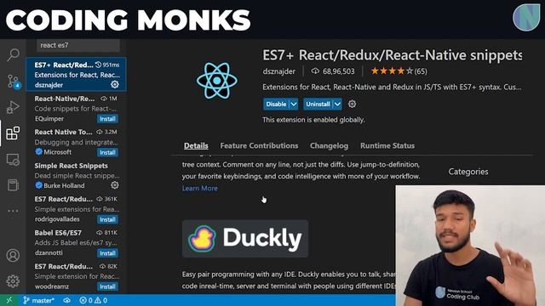Select React Native To... extension entry

coord(76,142)
